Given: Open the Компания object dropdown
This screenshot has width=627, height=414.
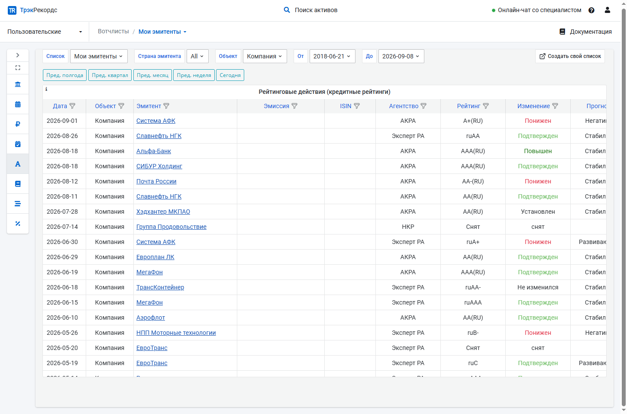Looking at the screenshot, I should tap(265, 56).
